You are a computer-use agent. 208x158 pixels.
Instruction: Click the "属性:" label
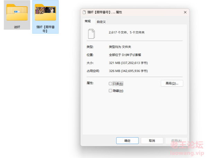pos(90,83)
